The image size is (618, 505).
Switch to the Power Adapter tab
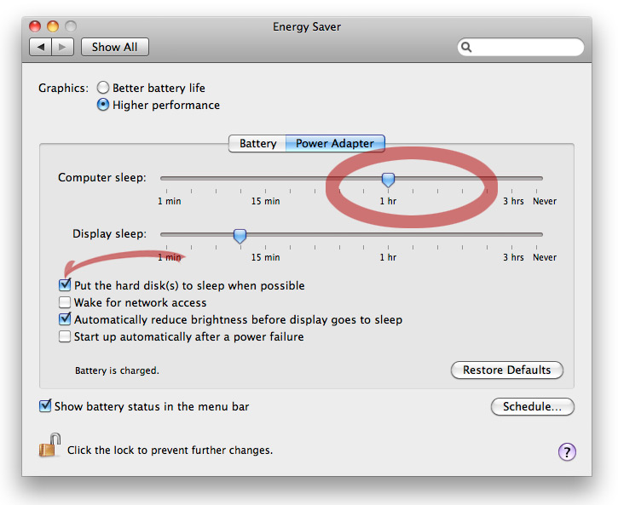pos(335,143)
